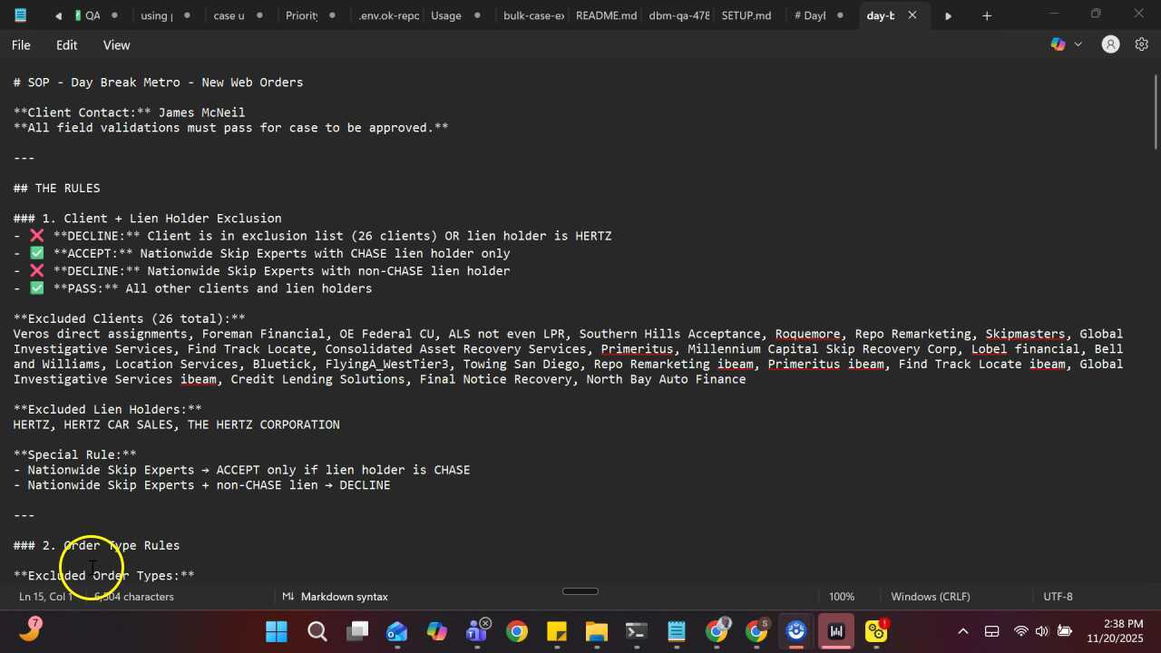
Task: Open the Wi-Fi network tray icon
Action: (x=1020, y=631)
